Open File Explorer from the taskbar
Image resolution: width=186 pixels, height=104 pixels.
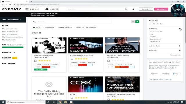tap(65, 102)
